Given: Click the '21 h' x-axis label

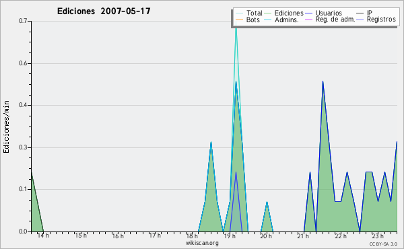Looking at the screenshot, I should [x=303, y=236].
